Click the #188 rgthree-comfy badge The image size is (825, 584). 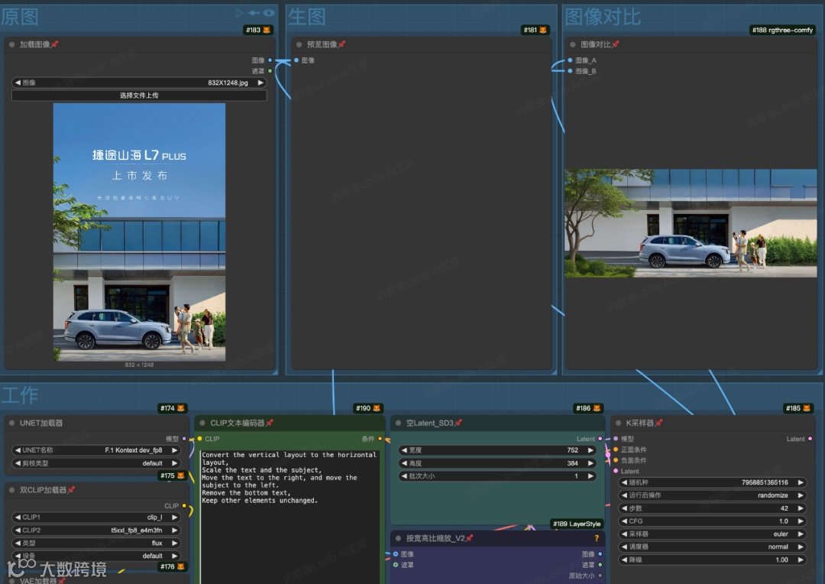click(x=782, y=30)
